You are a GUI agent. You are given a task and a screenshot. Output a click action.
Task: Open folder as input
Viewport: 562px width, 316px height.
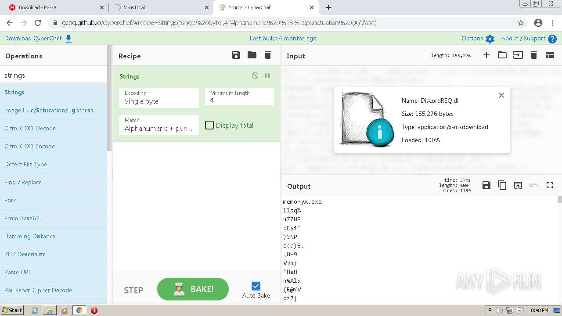tap(502, 55)
